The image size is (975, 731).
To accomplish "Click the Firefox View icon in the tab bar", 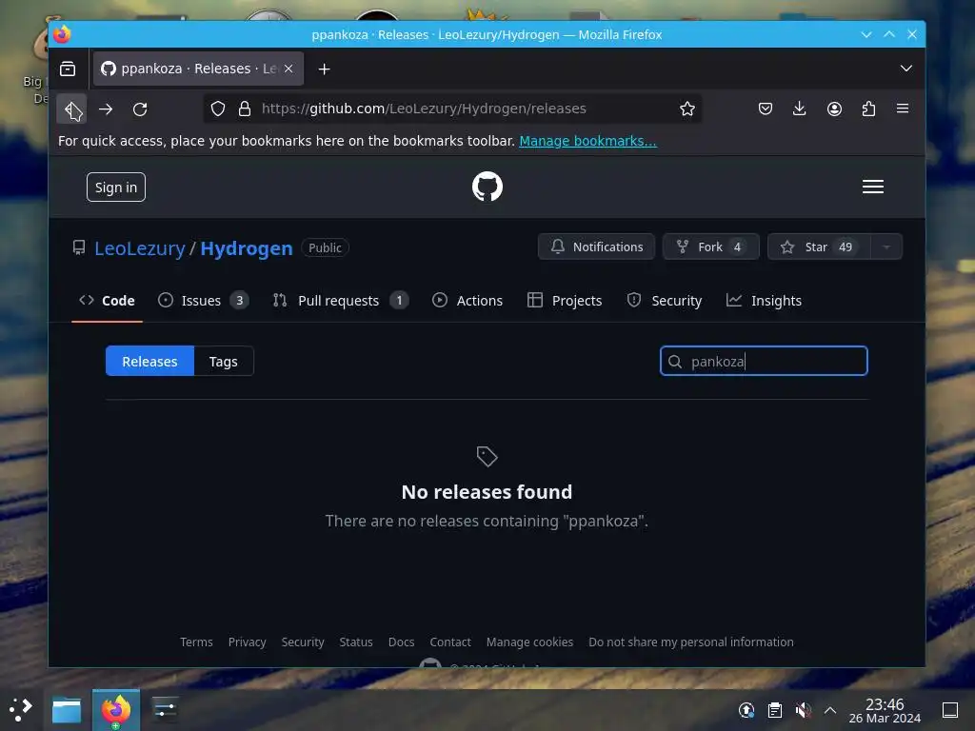I will click(x=68, y=69).
